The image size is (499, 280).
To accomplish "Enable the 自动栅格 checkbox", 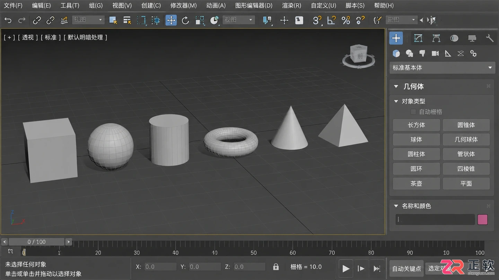I will pos(413,112).
